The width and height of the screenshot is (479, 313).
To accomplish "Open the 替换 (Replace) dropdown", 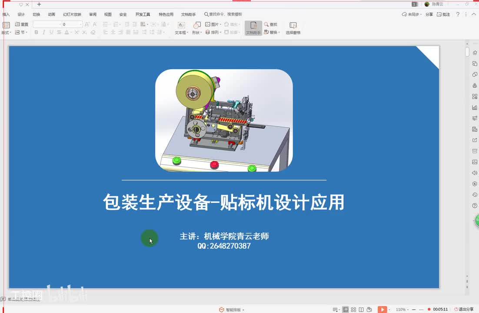I will coord(272,32).
